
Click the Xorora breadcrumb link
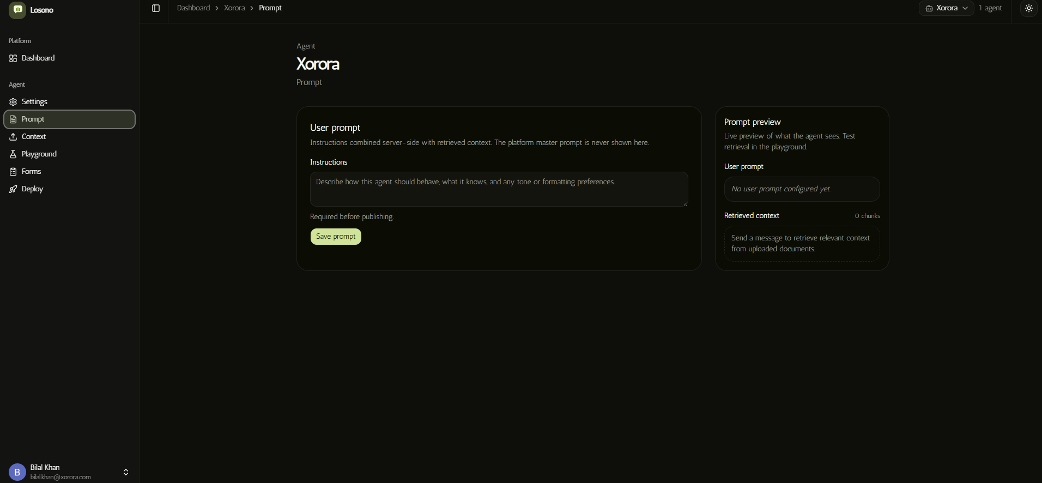[234, 8]
